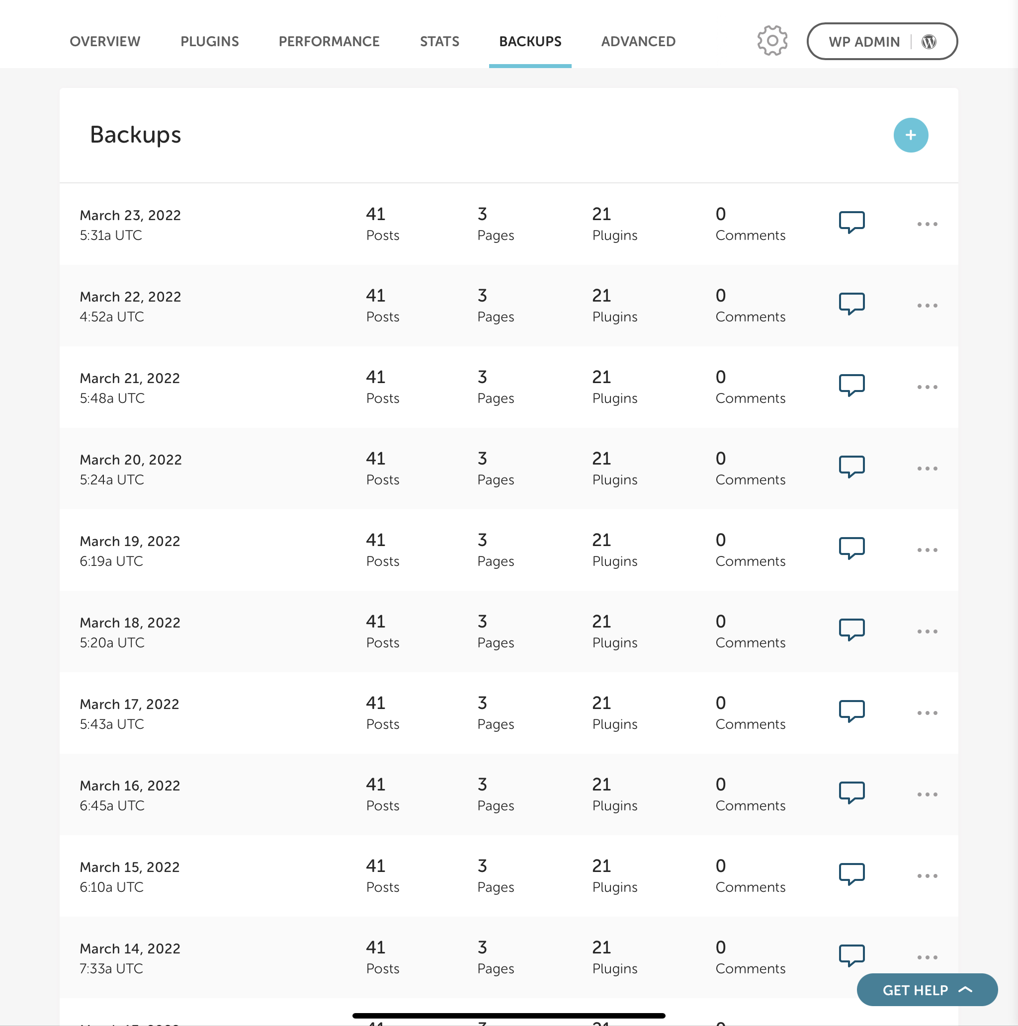Open more options for March 18 backup
This screenshot has width=1018, height=1026.
[927, 631]
